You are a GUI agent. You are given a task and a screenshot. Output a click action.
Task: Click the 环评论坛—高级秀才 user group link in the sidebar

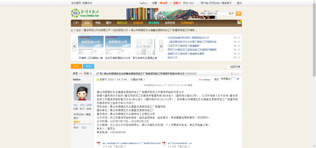coord(82,116)
